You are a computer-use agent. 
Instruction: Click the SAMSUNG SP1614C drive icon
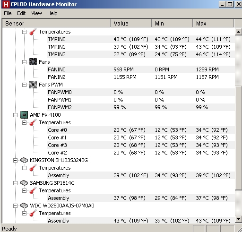coord(24,183)
